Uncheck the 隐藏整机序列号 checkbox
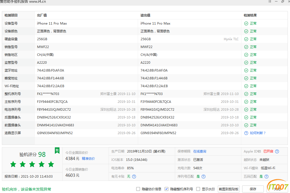The width and height of the screenshot is (290, 193). point(166,189)
